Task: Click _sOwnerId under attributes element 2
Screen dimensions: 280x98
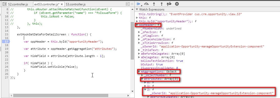Action: pos(212,93)
